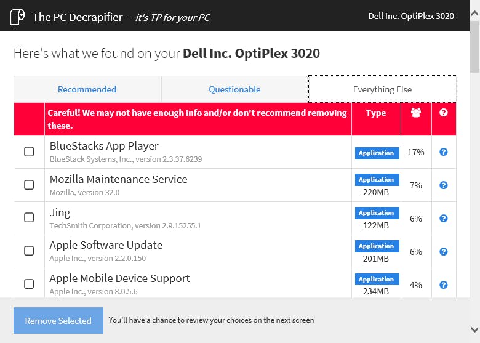Viewport: 480px width, 343px height.
Task: Click the Type column header
Action: (376, 113)
